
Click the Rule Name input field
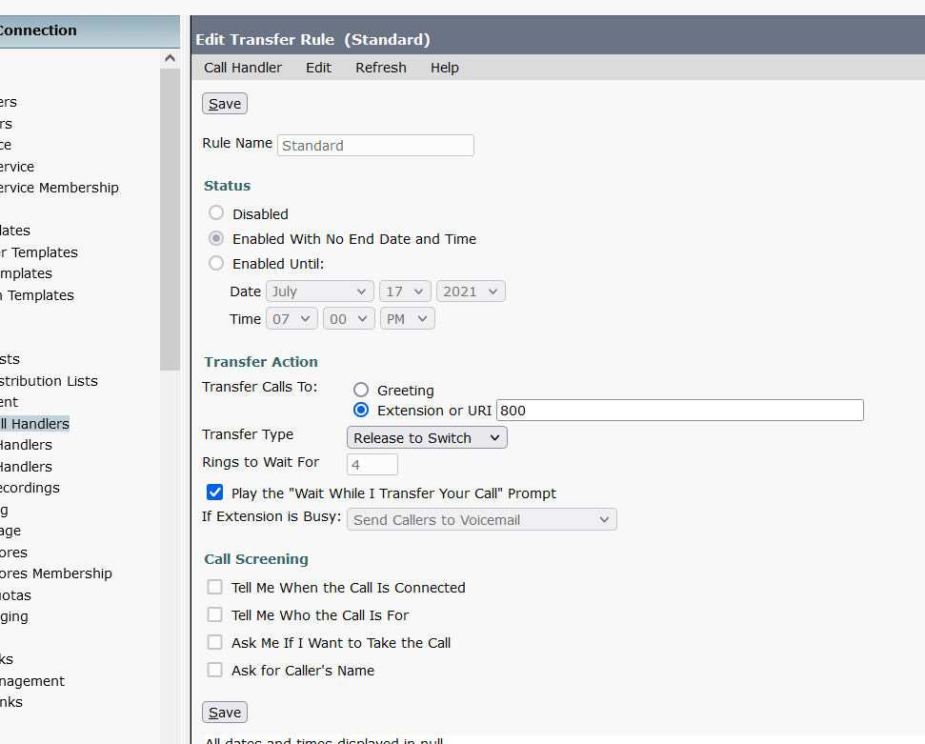click(374, 145)
